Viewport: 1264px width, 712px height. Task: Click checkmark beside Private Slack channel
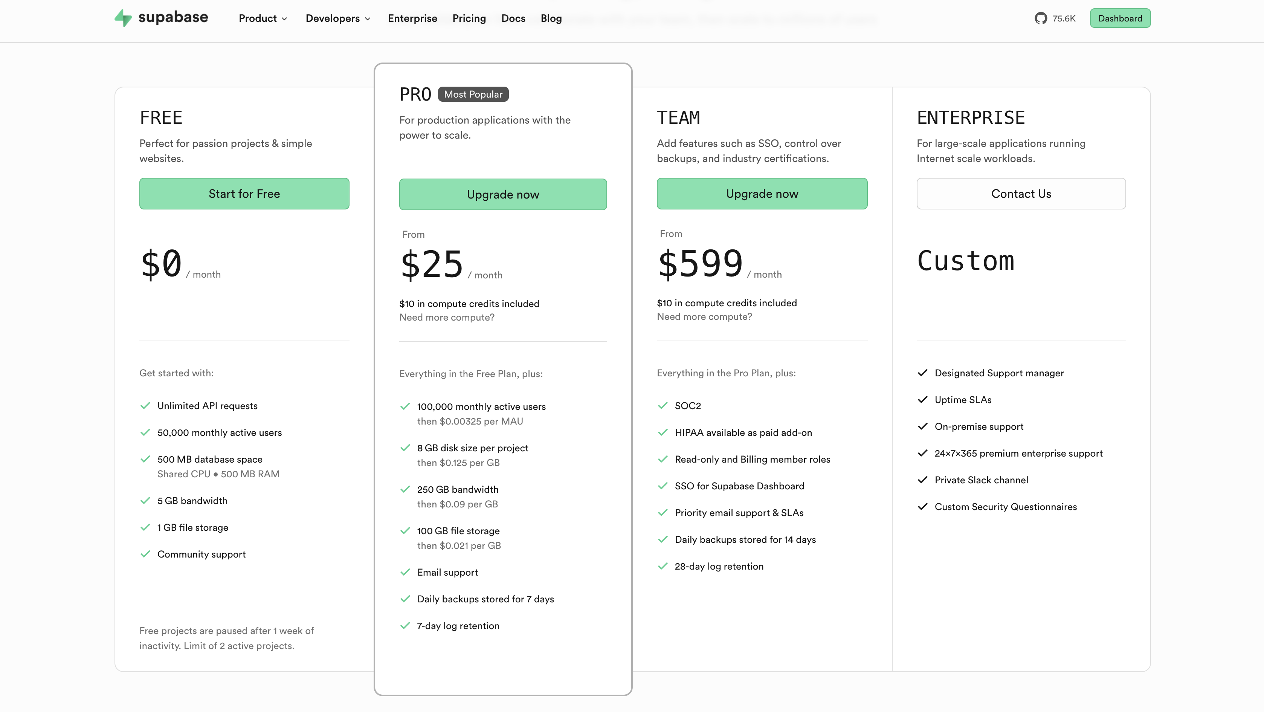click(923, 480)
